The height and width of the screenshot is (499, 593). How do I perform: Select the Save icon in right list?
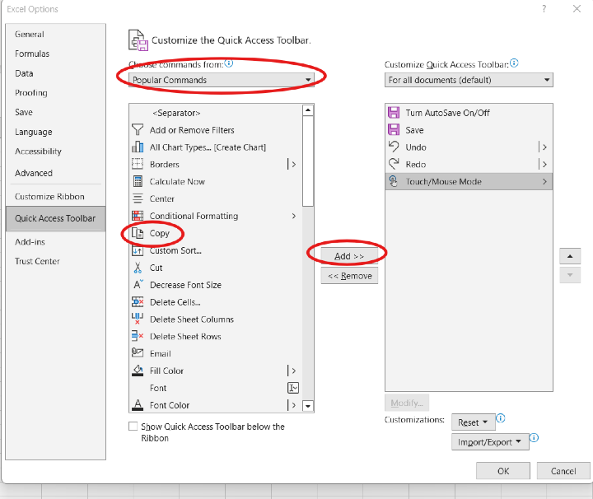(394, 130)
